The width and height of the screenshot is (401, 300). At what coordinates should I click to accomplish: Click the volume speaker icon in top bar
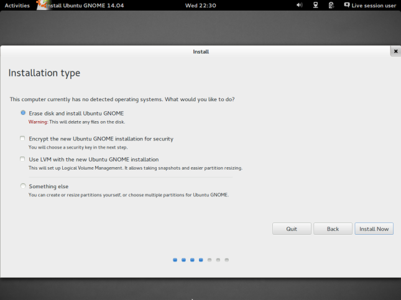click(300, 5)
